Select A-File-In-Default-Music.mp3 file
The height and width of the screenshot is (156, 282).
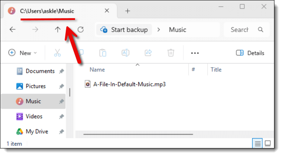point(125,84)
